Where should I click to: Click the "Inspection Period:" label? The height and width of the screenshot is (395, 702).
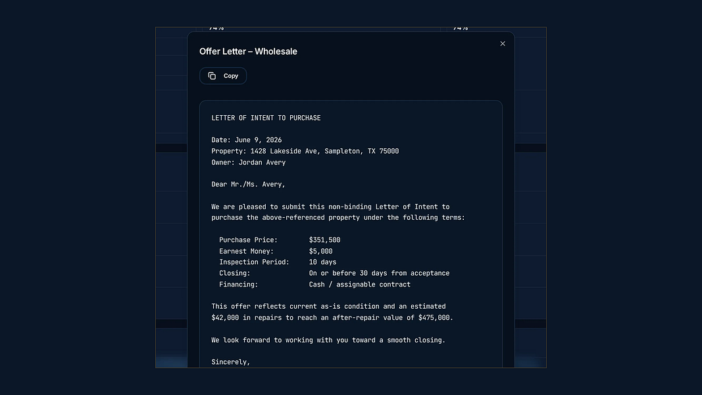tap(255, 262)
